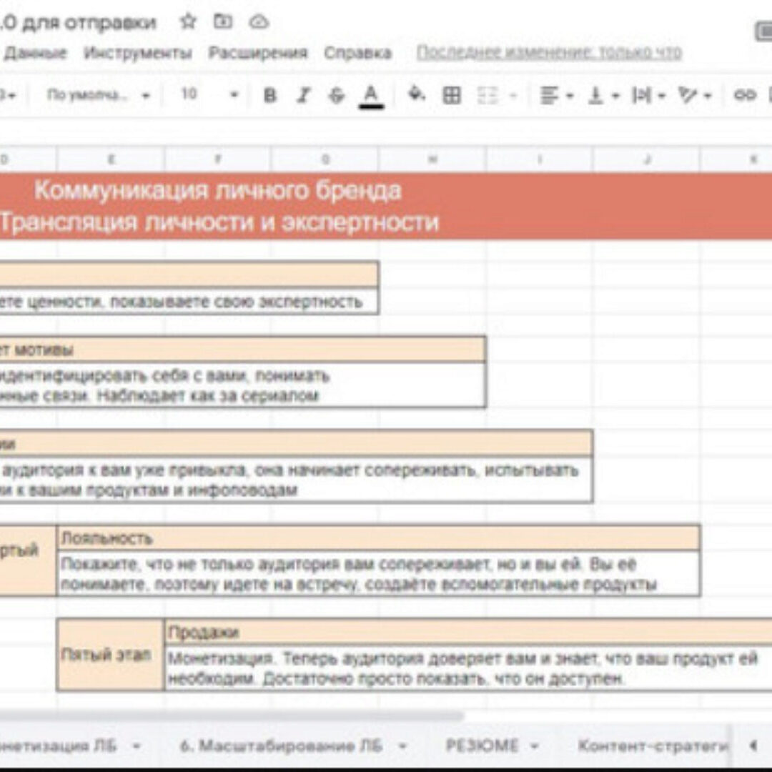Toggle italic formatting

point(303,95)
